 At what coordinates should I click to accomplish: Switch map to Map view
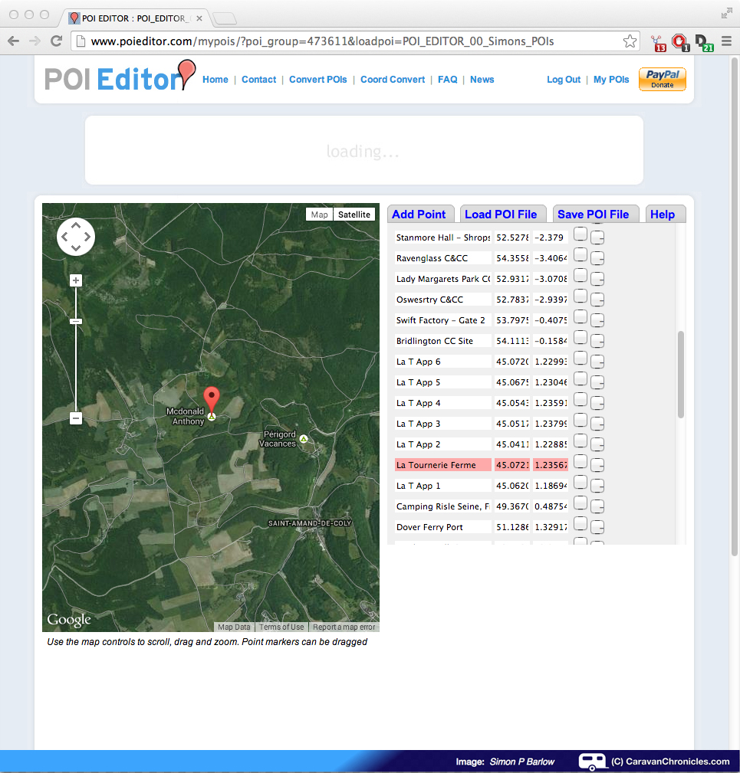tap(319, 215)
